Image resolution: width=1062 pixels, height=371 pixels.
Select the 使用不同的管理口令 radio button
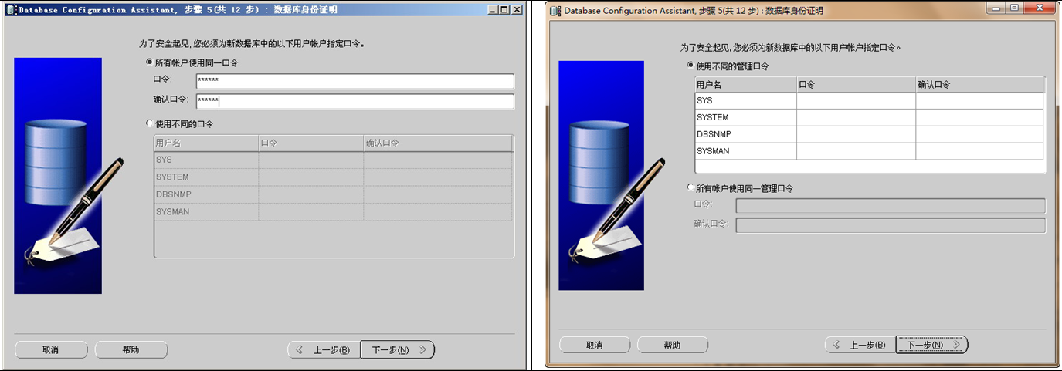coord(690,66)
